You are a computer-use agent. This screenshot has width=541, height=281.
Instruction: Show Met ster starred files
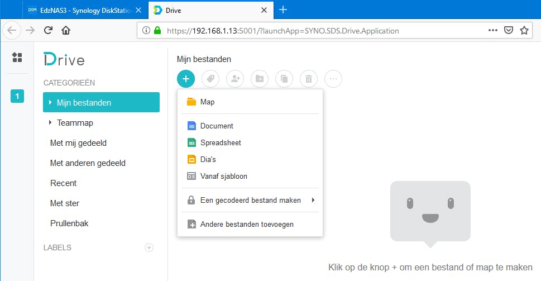click(101, 203)
